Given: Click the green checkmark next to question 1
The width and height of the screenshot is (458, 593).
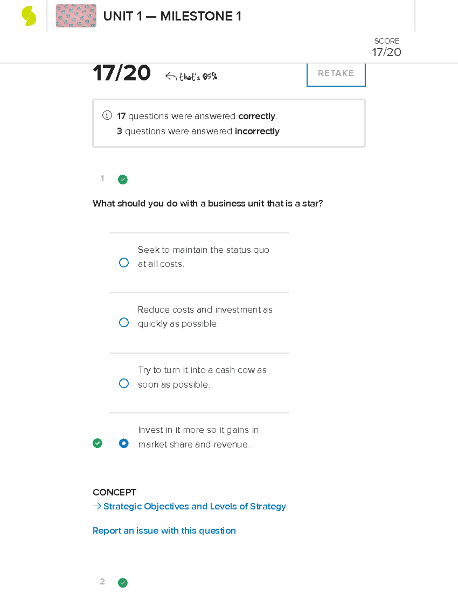Looking at the screenshot, I should [x=123, y=179].
